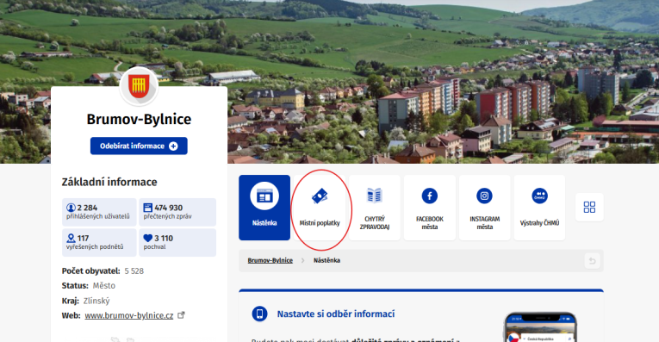Viewport: 659px width, 342px height.
Task: Click the 474 930 přečtených zpráv stat
Action: (x=177, y=212)
